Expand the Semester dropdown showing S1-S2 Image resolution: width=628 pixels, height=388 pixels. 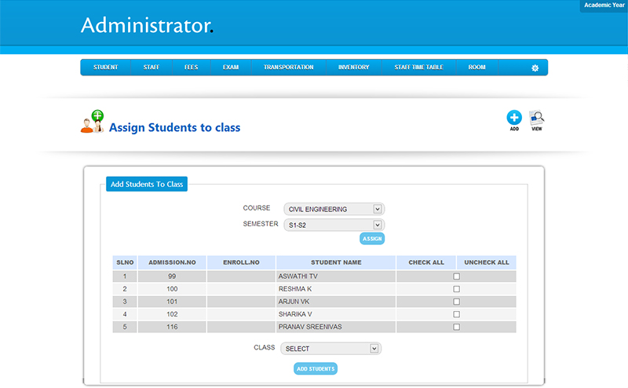click(334, 225)
